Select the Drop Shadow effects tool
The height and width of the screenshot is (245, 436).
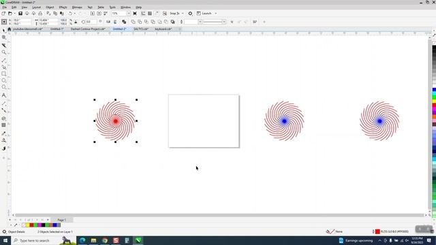(x=4, y=118)
